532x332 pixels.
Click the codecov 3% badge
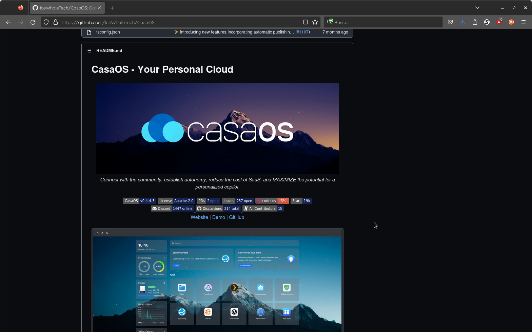click(x=272, y=201)
